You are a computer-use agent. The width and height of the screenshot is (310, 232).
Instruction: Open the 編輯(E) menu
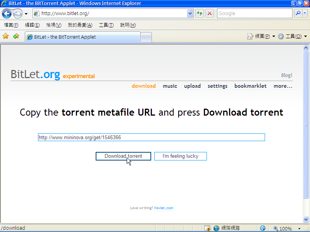coord(32,25)
